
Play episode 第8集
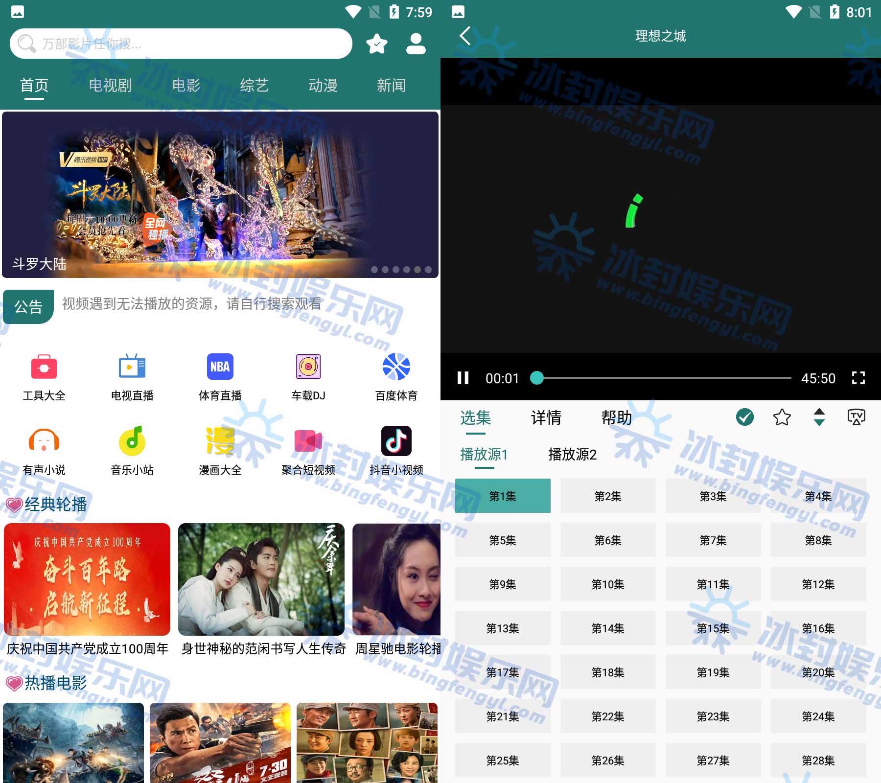[818, 540]
